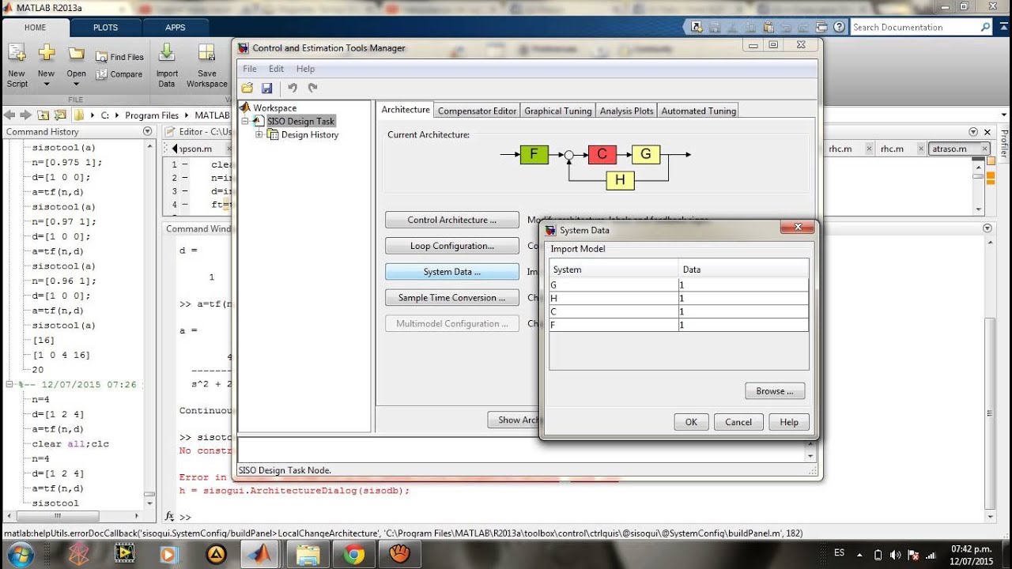Click the Open folder icon in HOME ribbon
This screenshot has width=1012, height=569.
(76, 54)
